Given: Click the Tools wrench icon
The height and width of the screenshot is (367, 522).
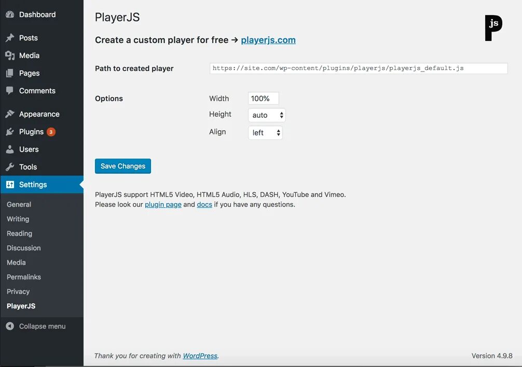Looking at the screenshot, I should tap(10, 167).
